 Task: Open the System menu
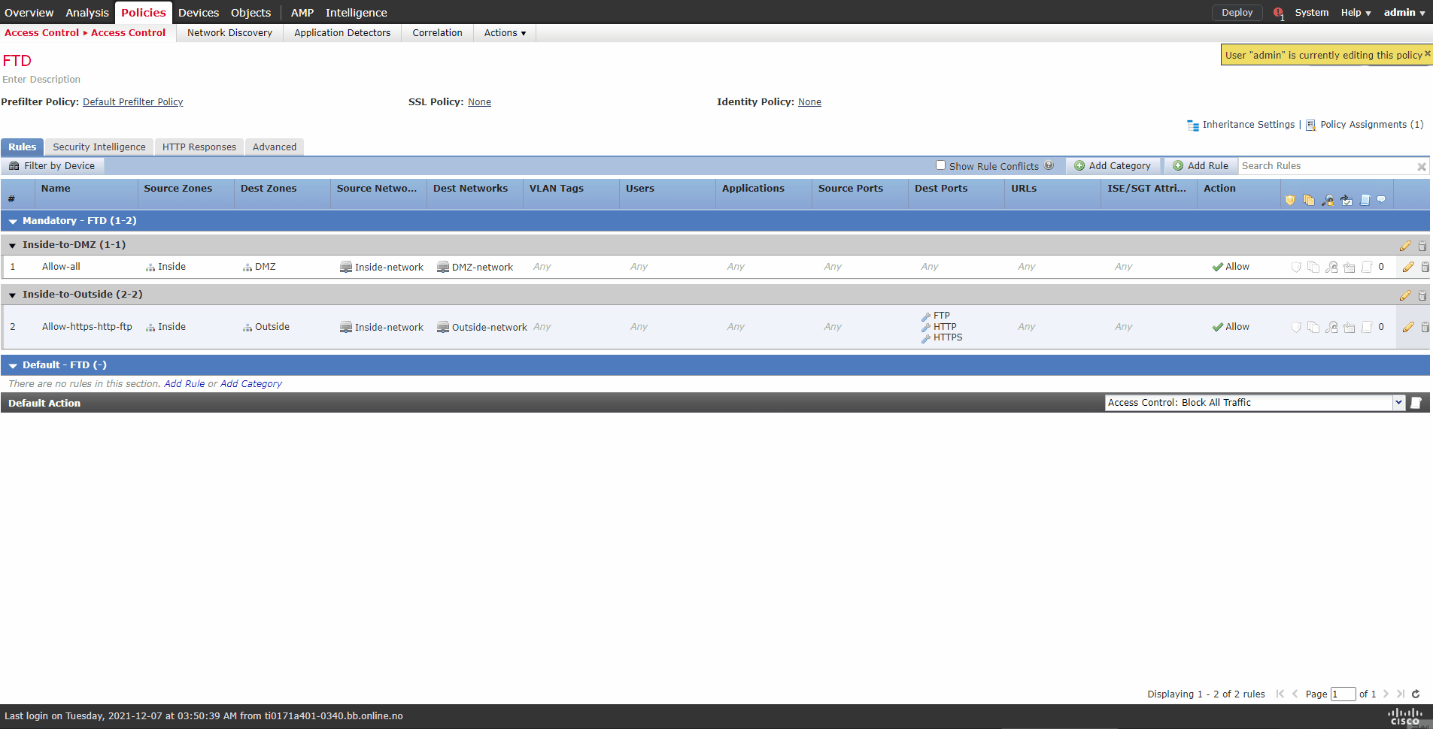click(x=1311, y=13)
